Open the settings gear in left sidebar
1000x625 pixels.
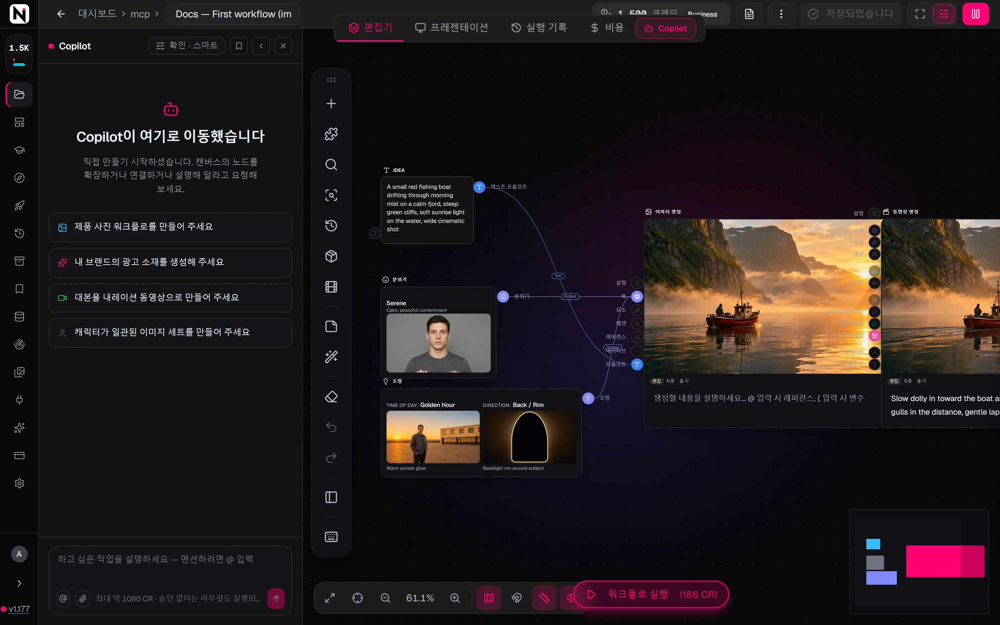pos(19,483)
